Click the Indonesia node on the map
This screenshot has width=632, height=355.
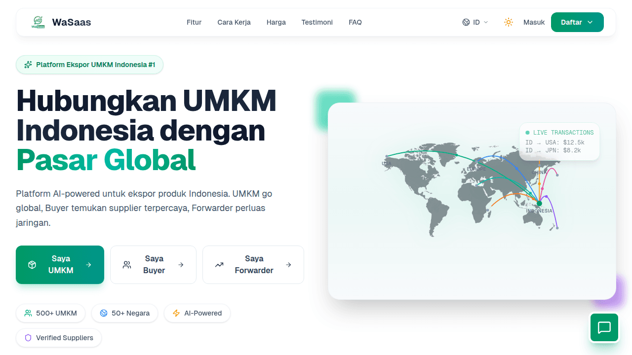point(539,203)
